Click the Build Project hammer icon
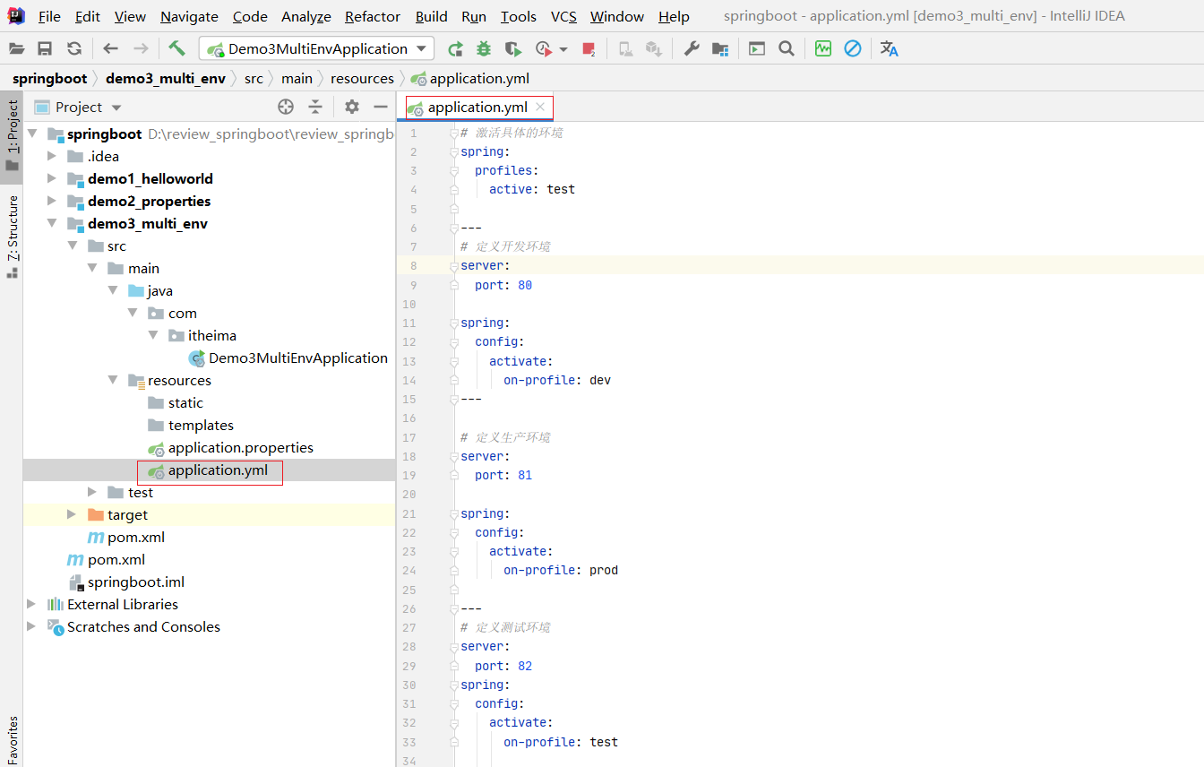 176,48
